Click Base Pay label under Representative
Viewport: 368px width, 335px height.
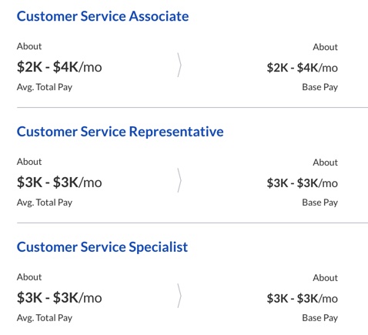pos(320,203)
